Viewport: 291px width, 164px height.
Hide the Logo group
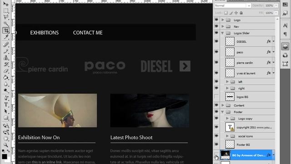[216, 20]
